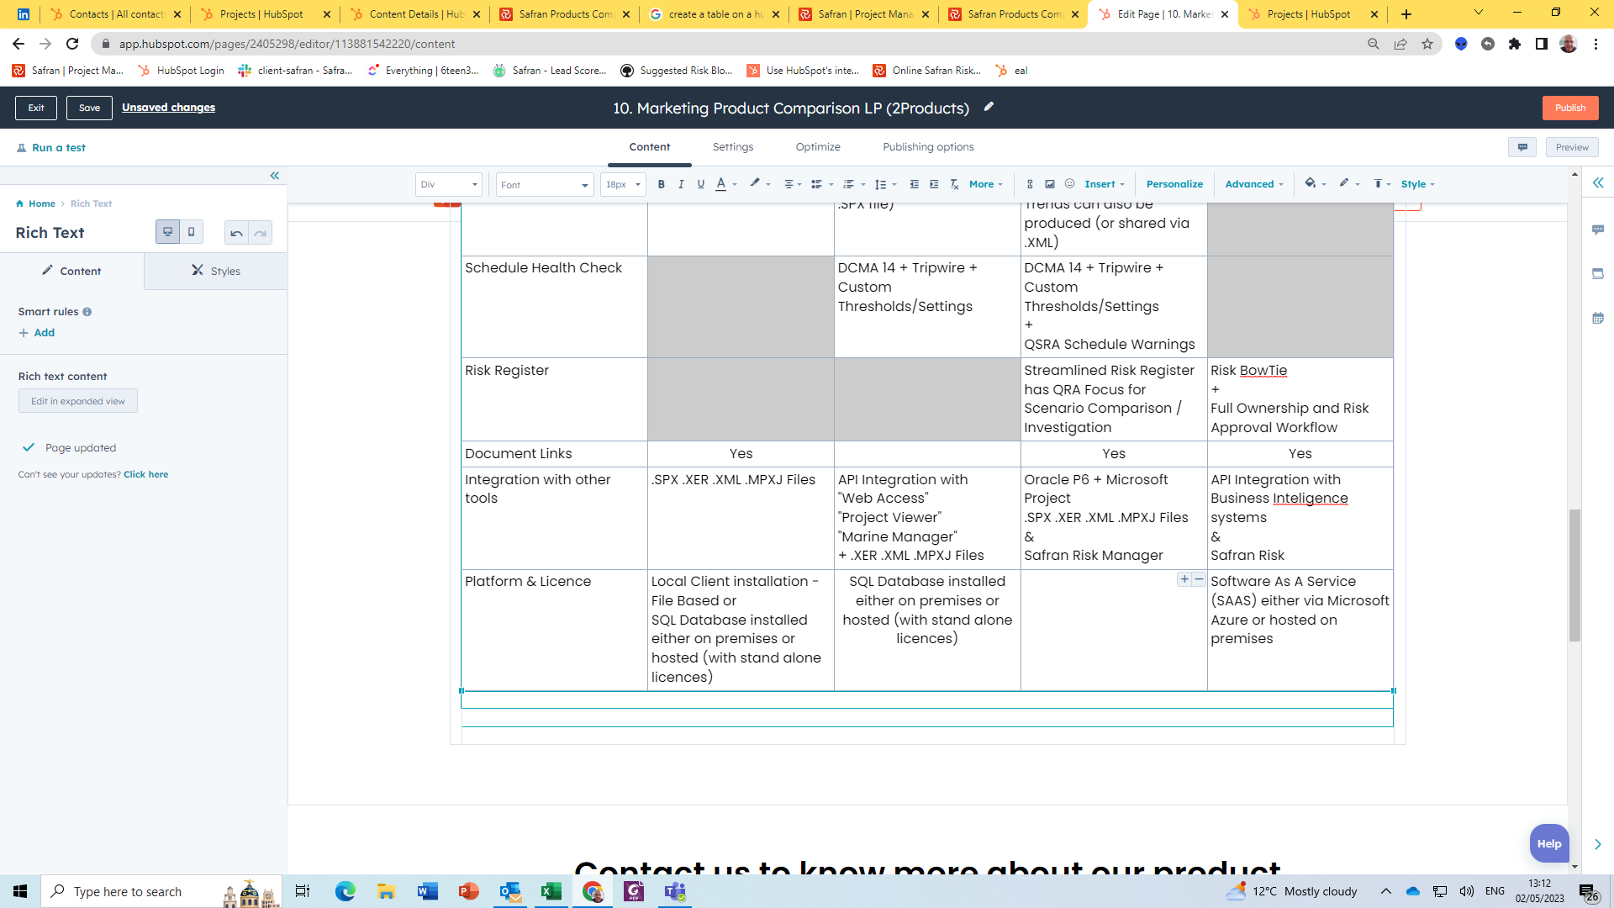Select the Styles tab in Rich Text sidebar
1614x908 pixels.
click(216, 271)
